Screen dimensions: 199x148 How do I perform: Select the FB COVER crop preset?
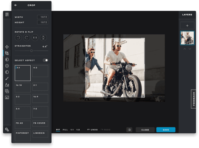40,123
